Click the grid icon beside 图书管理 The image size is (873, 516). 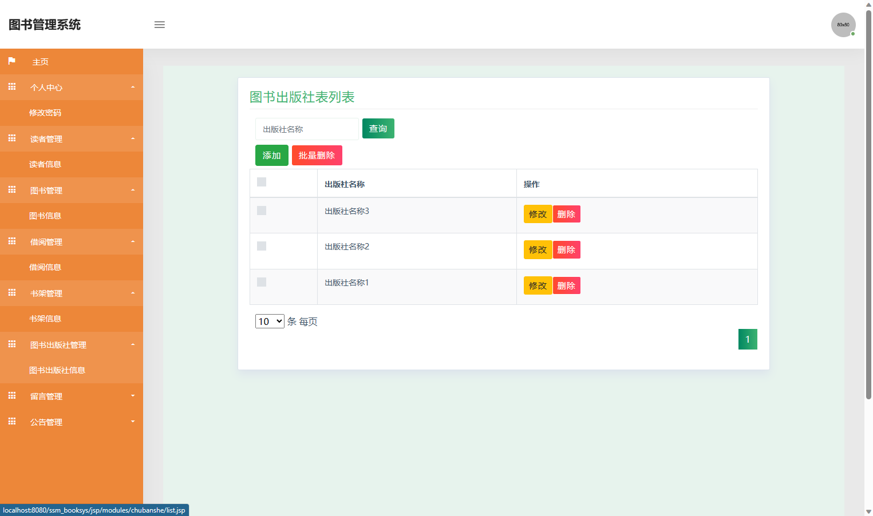coord(11,190)
